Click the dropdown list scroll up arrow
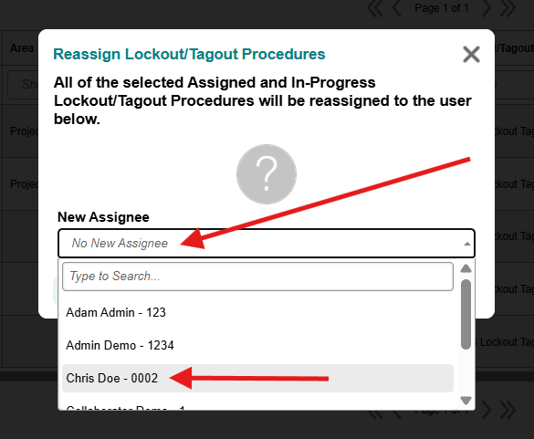 [x=466, y=268]
